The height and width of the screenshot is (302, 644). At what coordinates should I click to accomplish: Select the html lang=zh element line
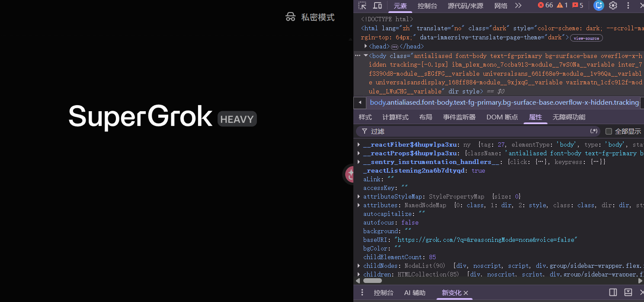503,33
